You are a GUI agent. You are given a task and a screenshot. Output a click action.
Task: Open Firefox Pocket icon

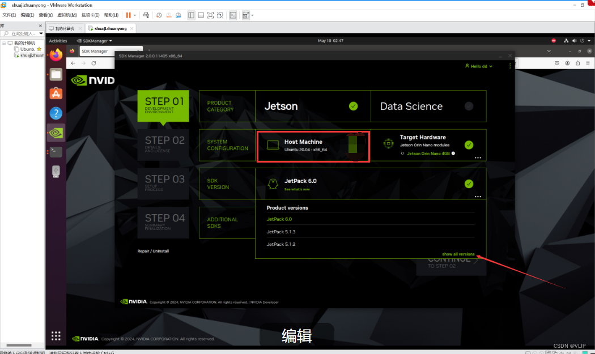point(556,63)
